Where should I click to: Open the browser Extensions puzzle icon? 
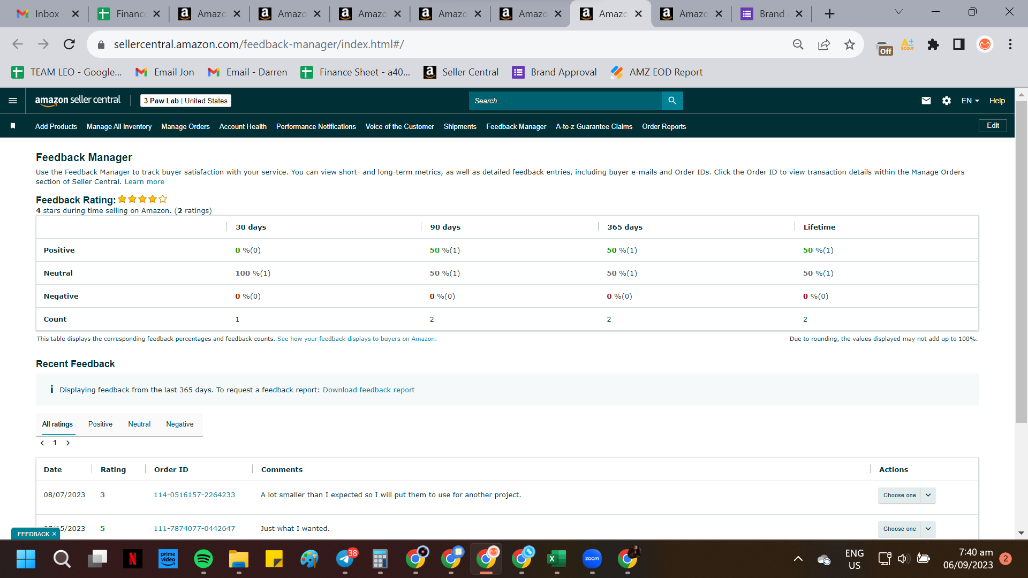point(933,44)
